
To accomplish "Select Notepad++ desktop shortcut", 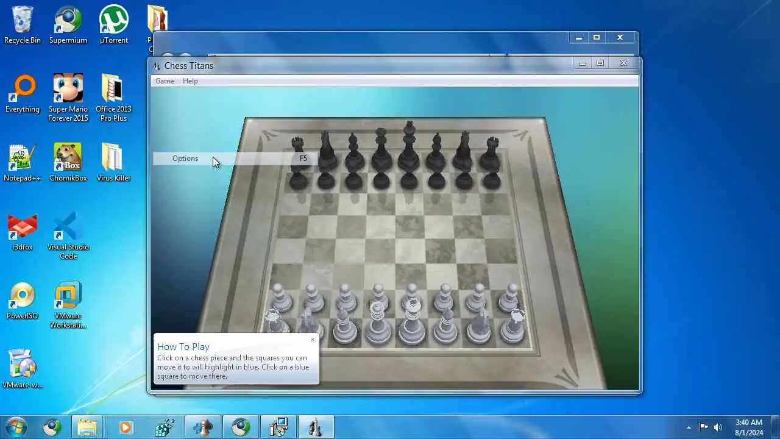I will pyautogui.click(x=23, y=163).
